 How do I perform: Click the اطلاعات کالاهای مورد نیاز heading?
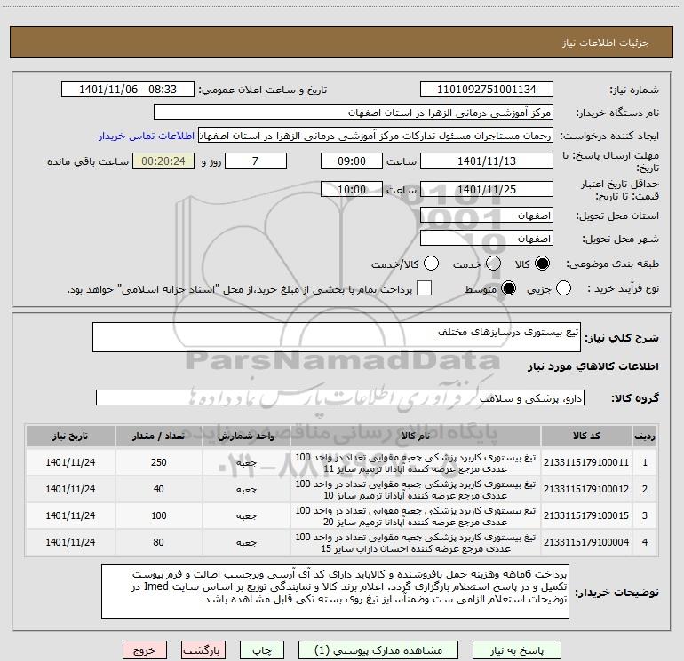point(593,366)
